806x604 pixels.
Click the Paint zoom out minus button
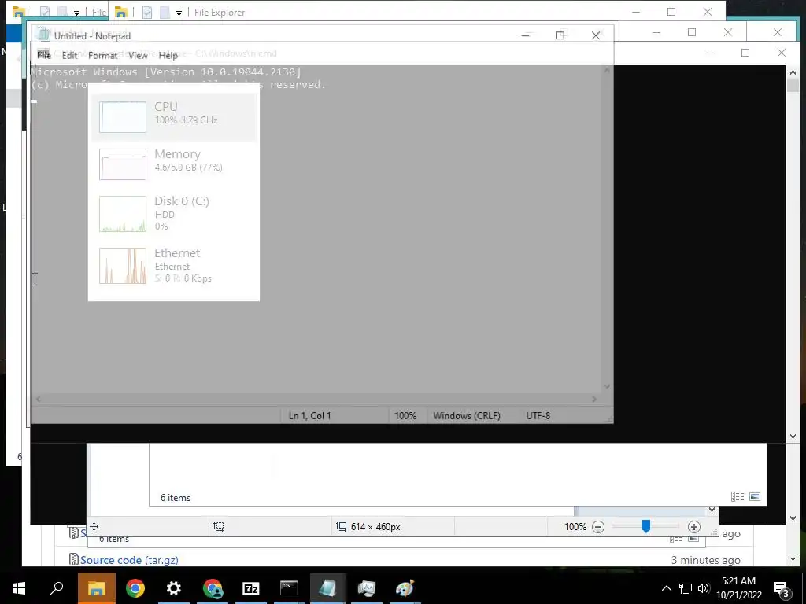598,526
